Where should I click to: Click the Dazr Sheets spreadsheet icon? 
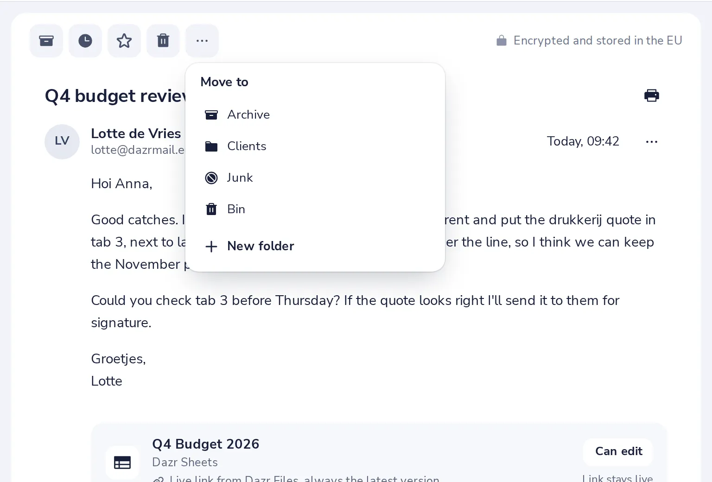point(122,463)
